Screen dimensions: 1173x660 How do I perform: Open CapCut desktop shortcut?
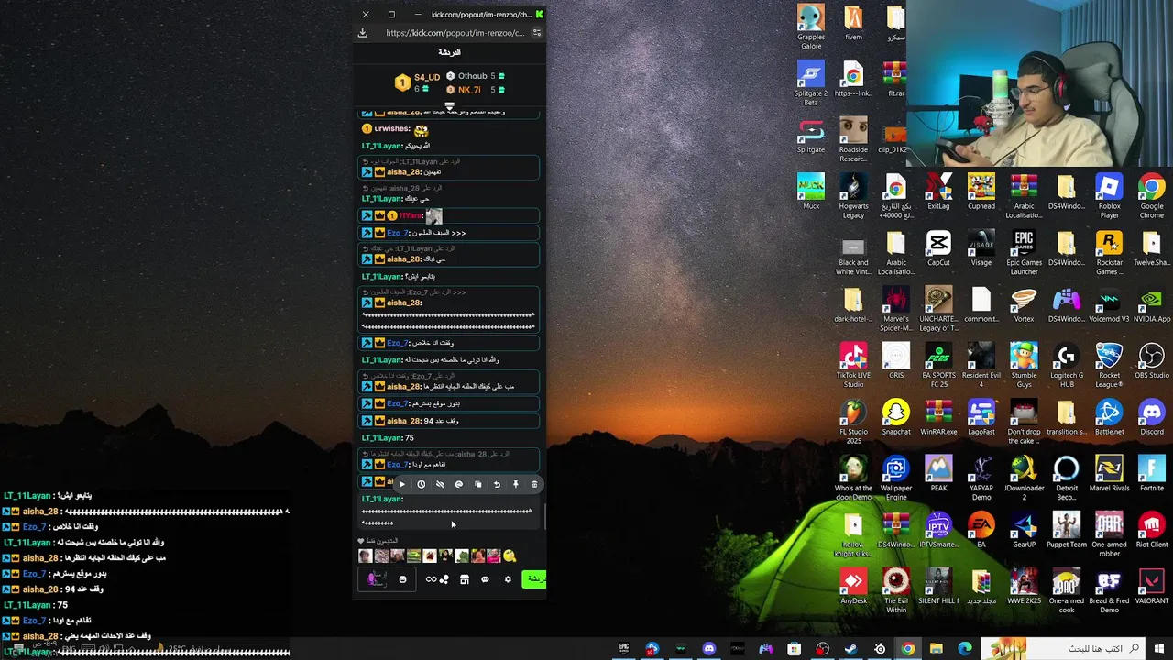click(x=938, y=247)
